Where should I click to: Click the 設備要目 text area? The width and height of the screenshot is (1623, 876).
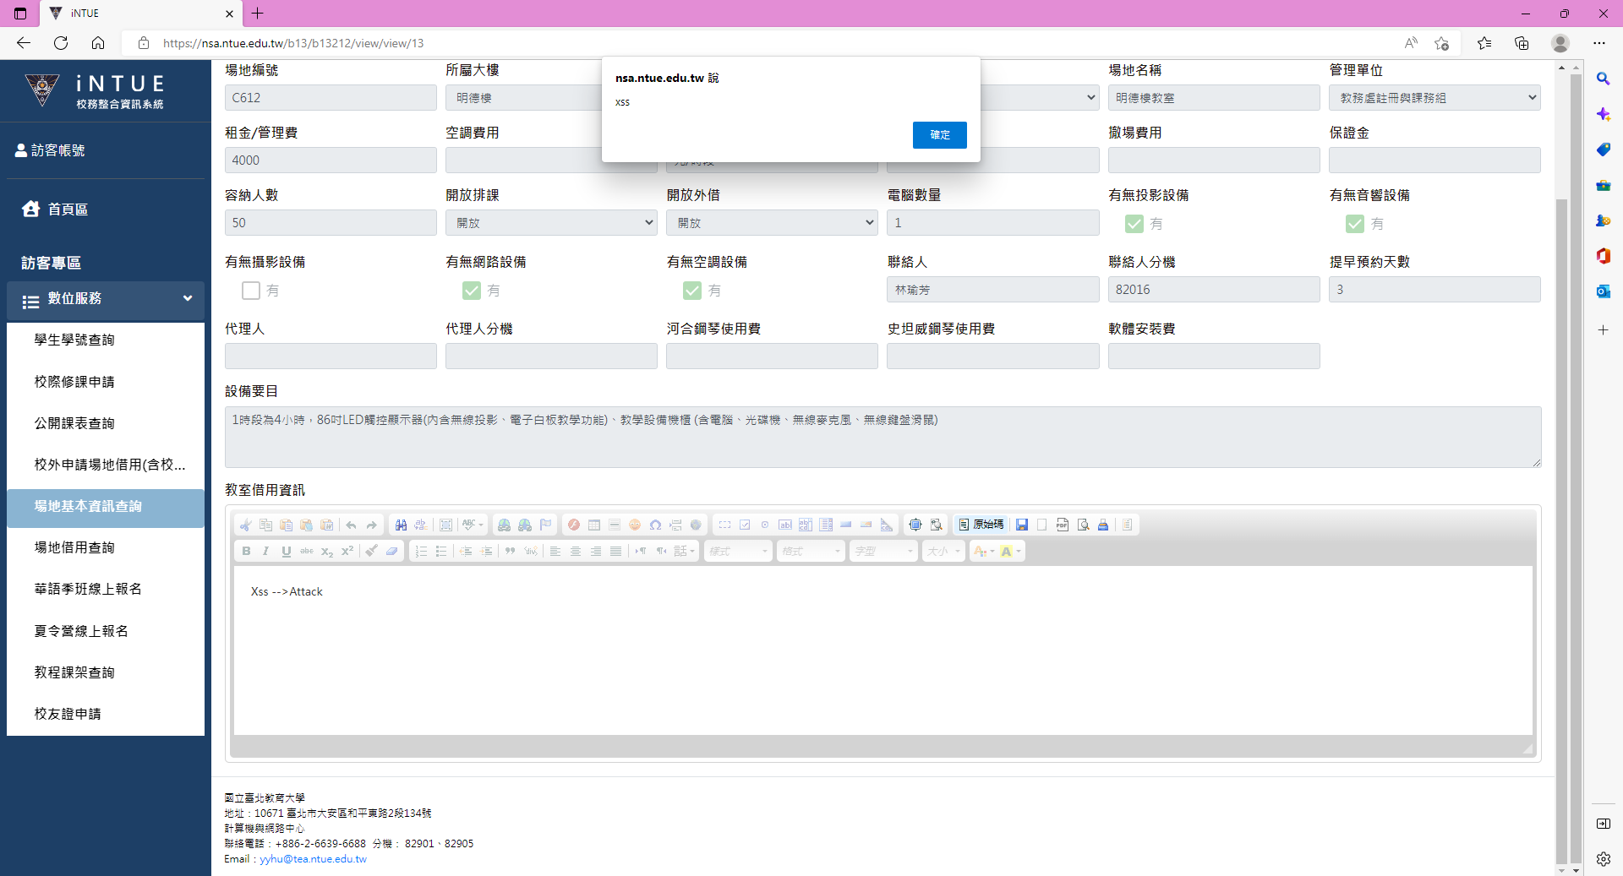click(x=883, y=437)
